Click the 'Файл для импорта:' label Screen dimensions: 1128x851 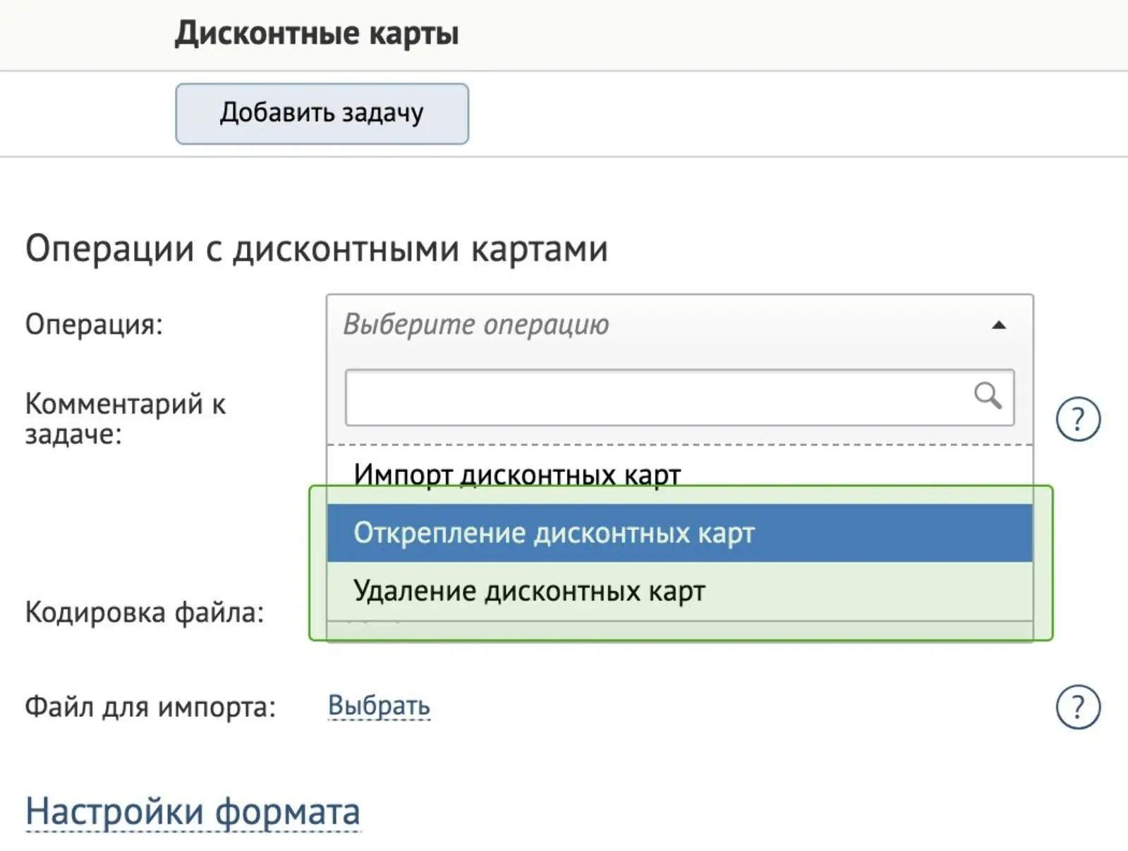click(150, 706)
